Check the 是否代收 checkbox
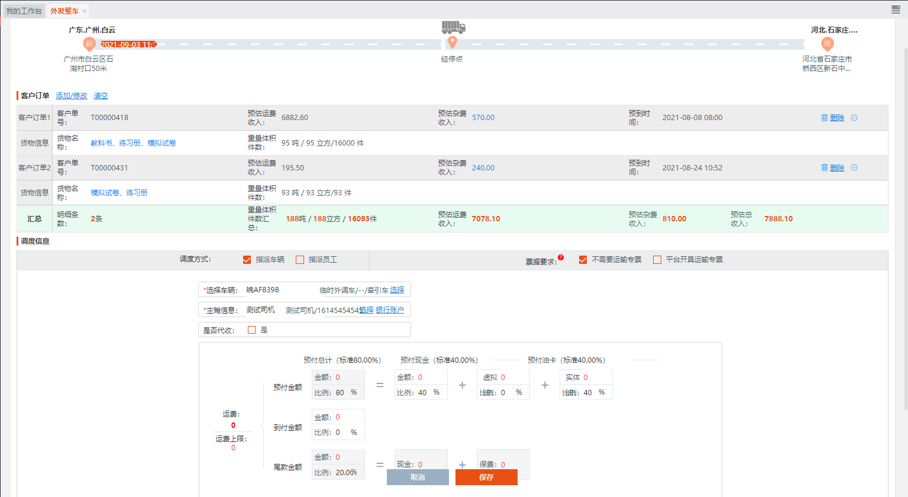Viewport: 908px width, 497px height. (x=251, y=330)
